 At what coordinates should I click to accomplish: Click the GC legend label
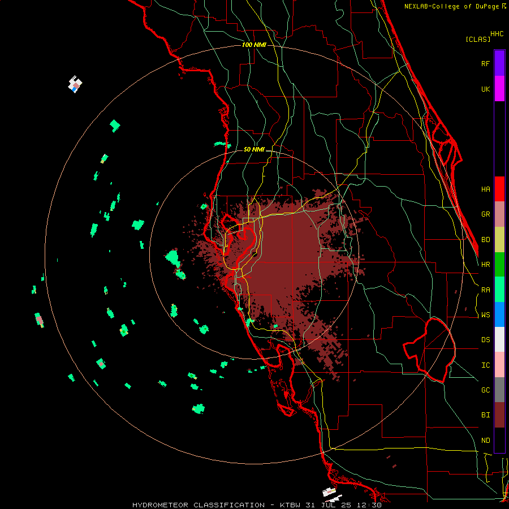tap(485, 390)
